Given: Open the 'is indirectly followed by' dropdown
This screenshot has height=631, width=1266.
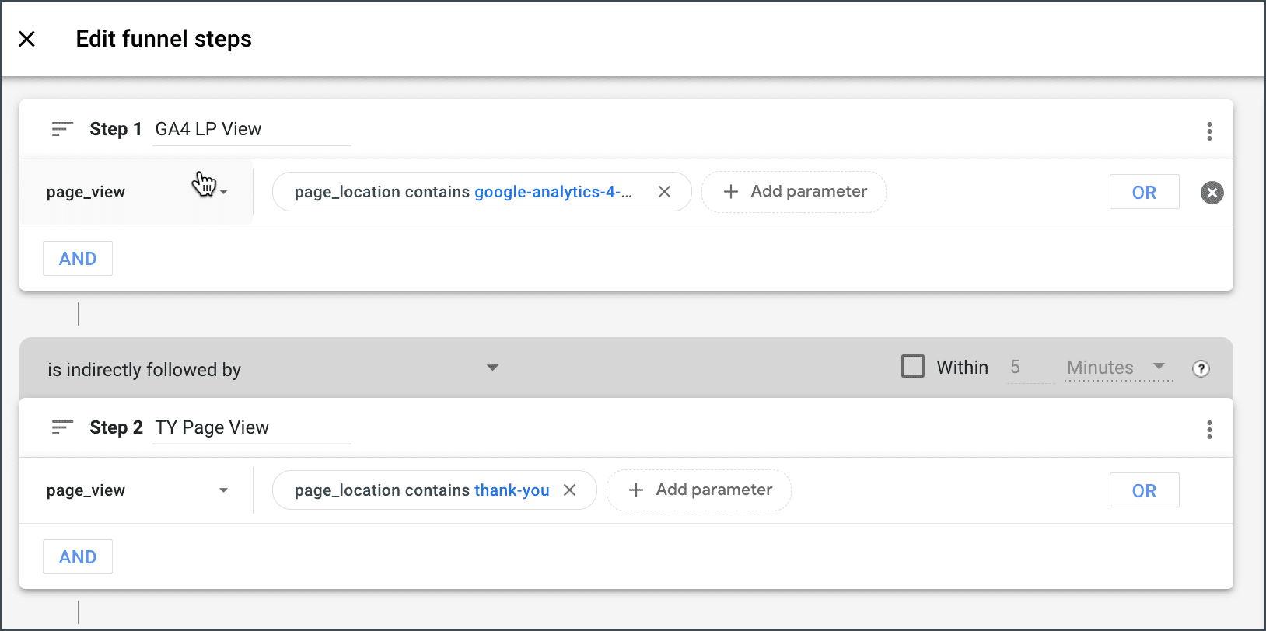Looking at the screenshot, I should point(492,368).
